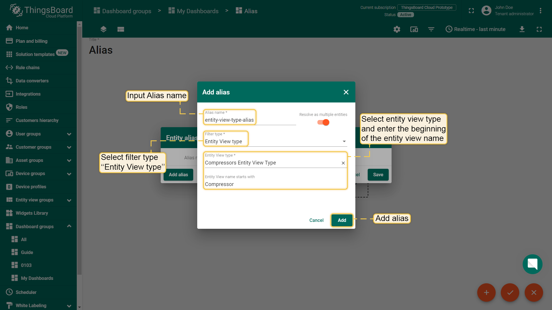Open the user account avatar
552x310 pixels.
(x=486, y=11)
